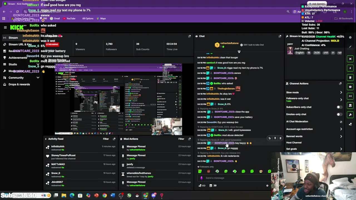The height and width of the screenshot is (200, 356).
Task: Pop out the Mod Actions panel
Action: pyautogui.click(x=189, y=139)
